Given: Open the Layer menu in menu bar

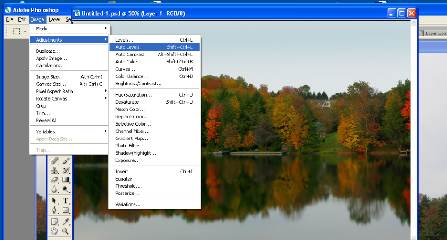Looking at the screenshot, I should [x=55, y=20].
